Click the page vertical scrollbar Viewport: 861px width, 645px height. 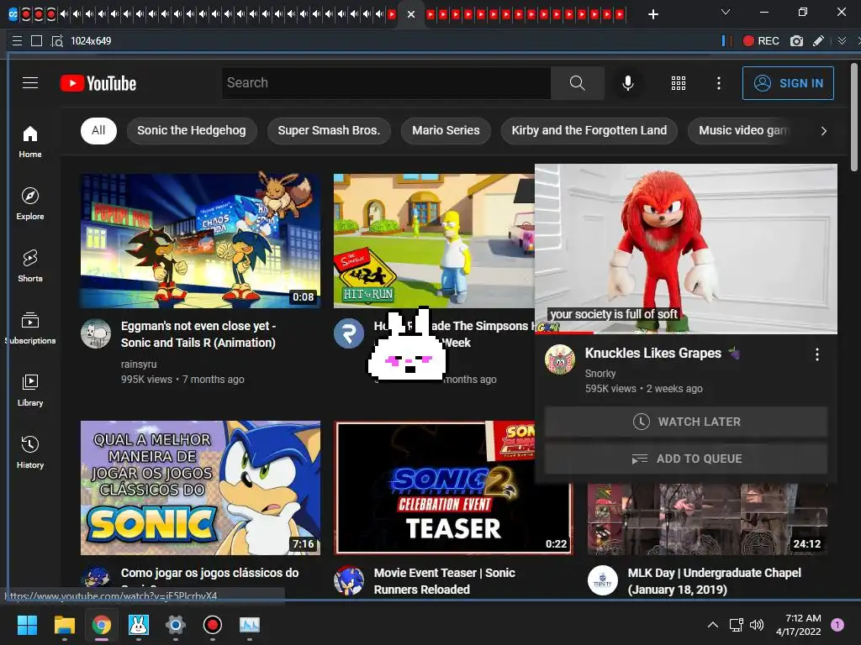[x=854, y=118]
